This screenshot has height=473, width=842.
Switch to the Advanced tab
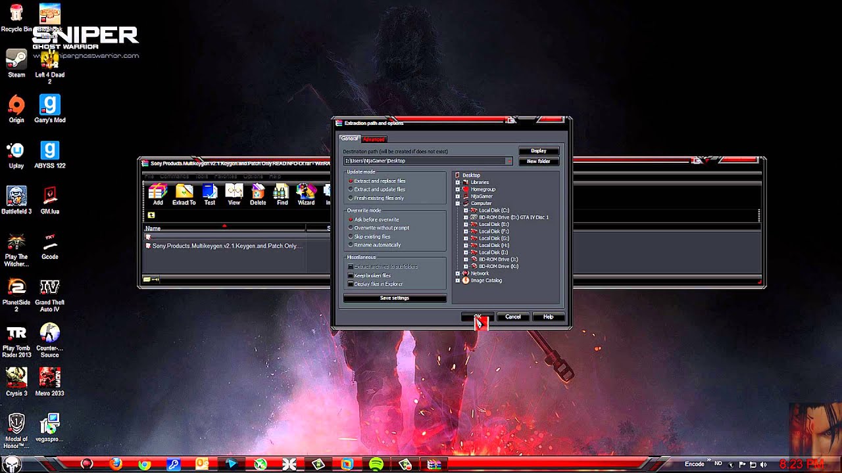(x=374, y=139)
